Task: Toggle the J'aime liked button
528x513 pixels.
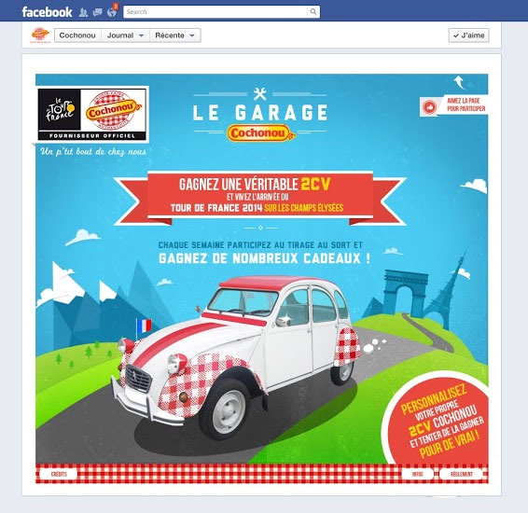Action: pos(468,35)
